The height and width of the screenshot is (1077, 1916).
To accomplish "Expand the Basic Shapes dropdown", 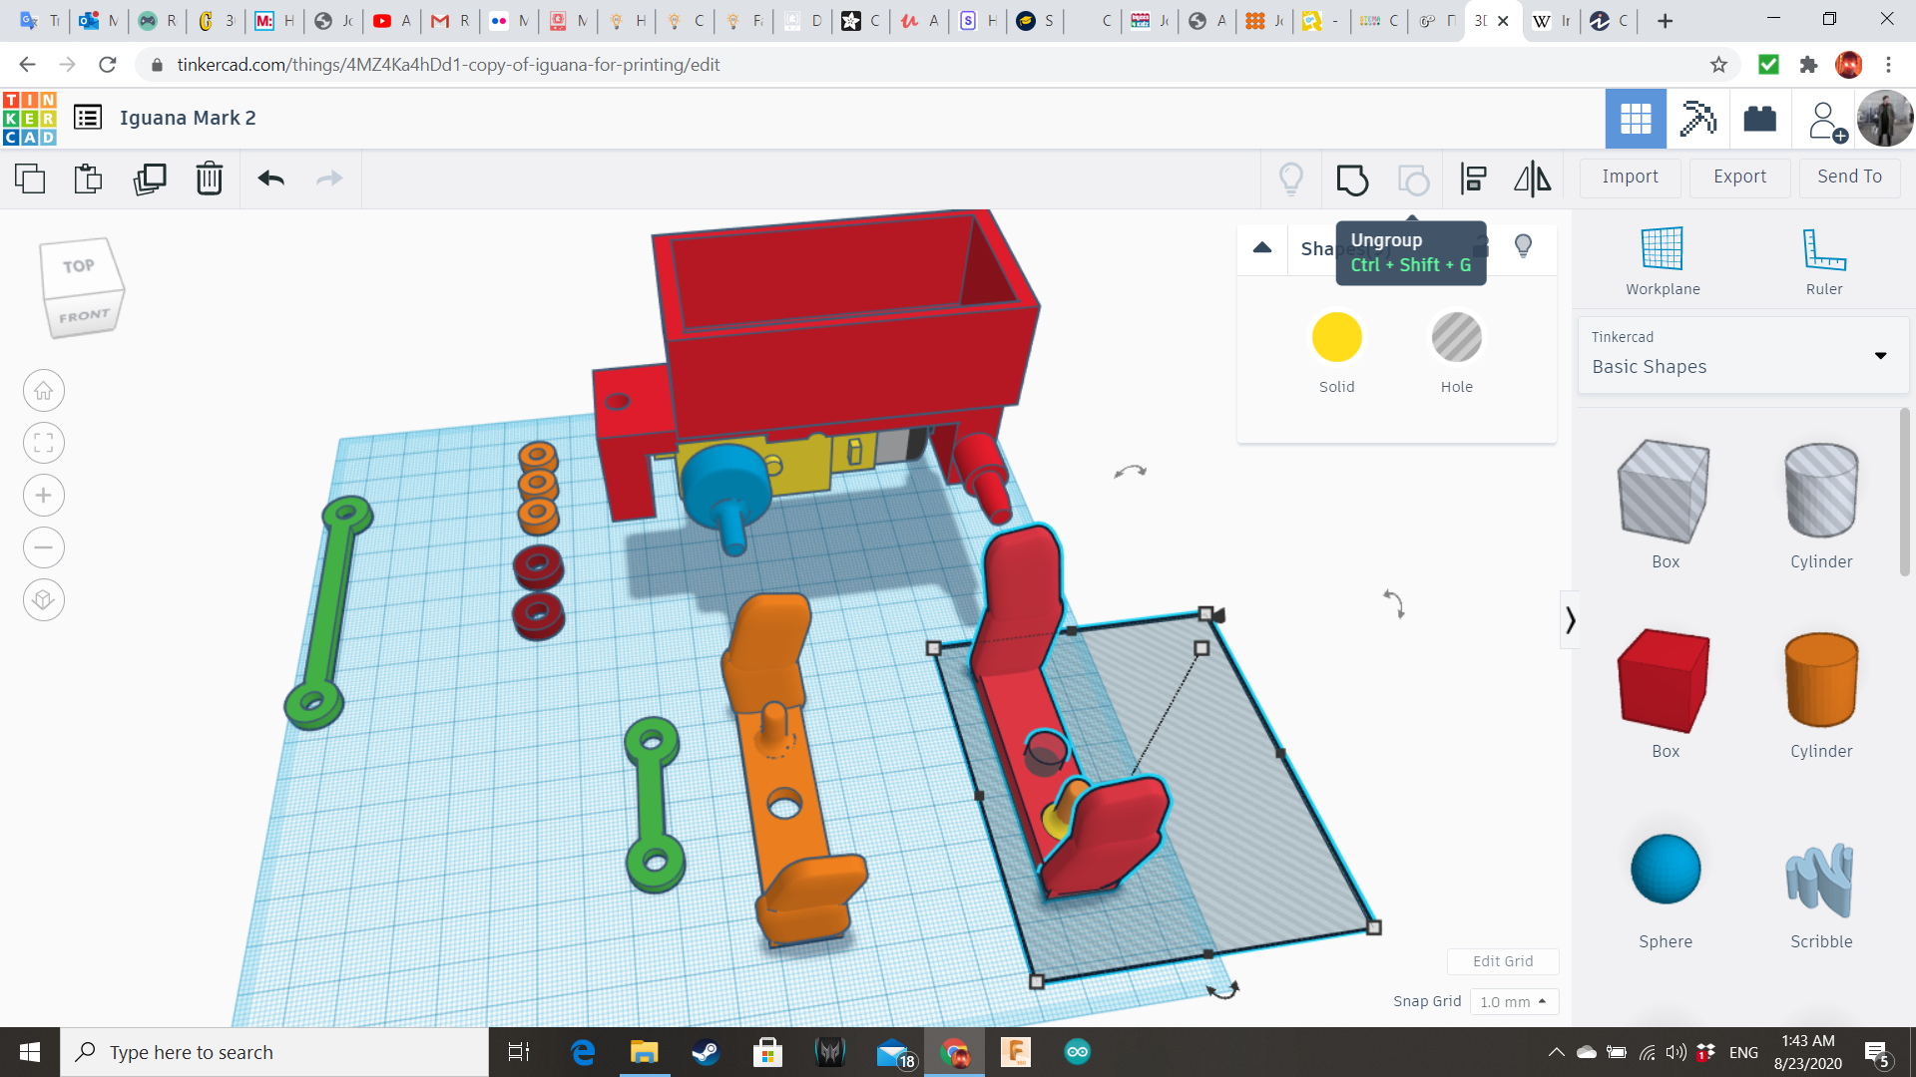I will [x=1880, y=355].
